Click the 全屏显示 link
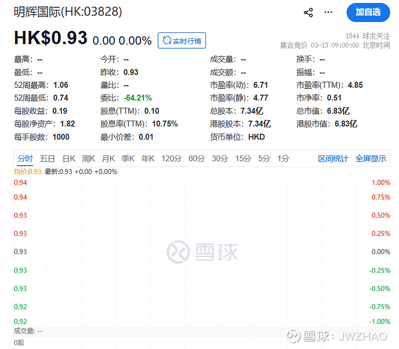The image size is (399, 349). (x=371, y=159)
